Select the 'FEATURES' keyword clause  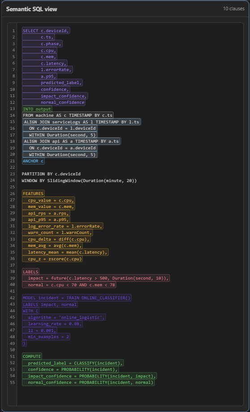[x=34, y=193]
